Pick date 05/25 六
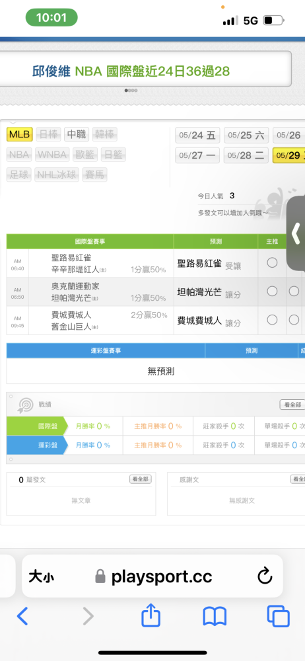This screenshot has width=305, height=661. point(246,136)
